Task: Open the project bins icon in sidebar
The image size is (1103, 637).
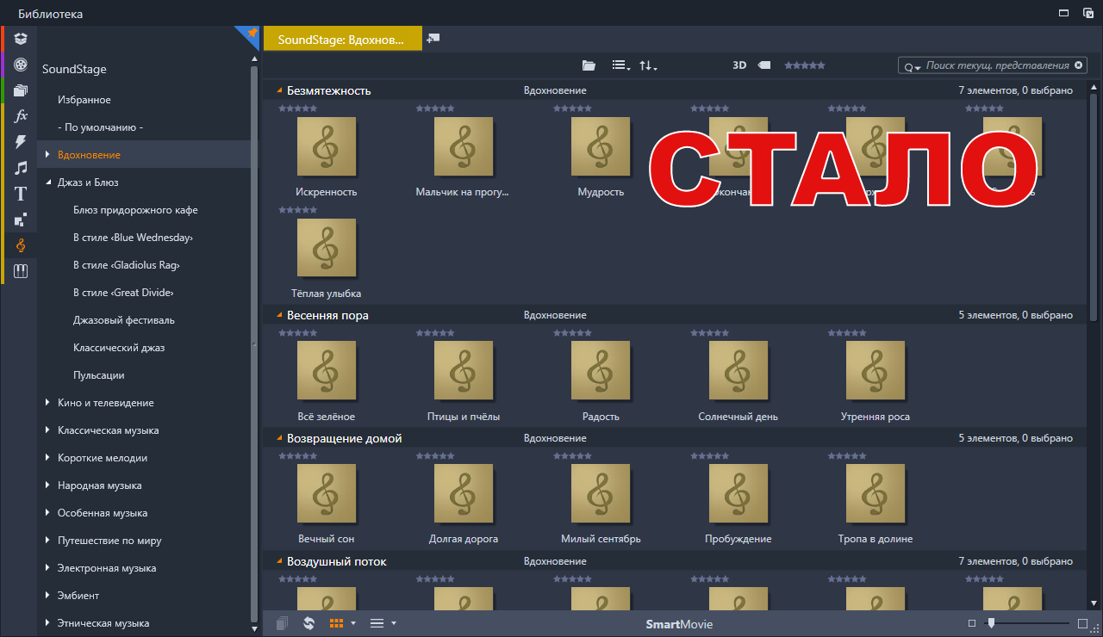Action: [x=21, y=39]
